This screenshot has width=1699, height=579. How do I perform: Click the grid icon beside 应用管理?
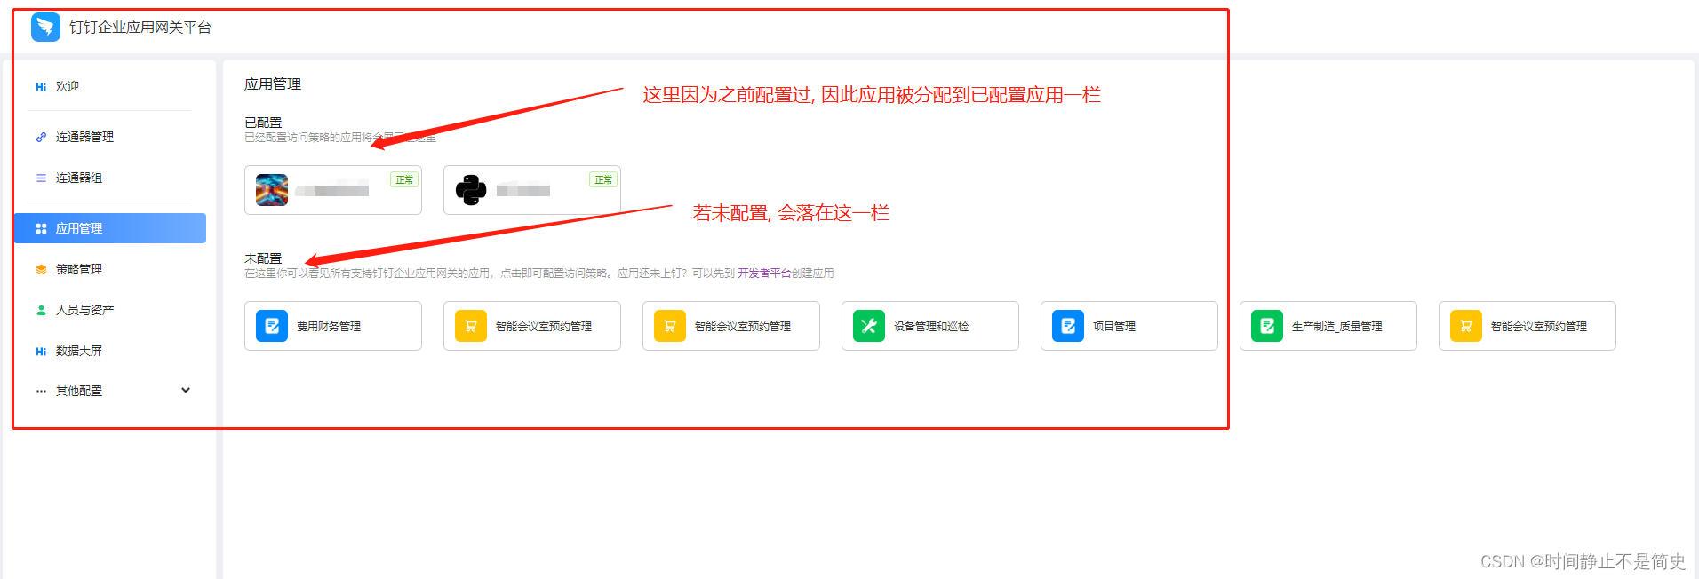(41, 228)
